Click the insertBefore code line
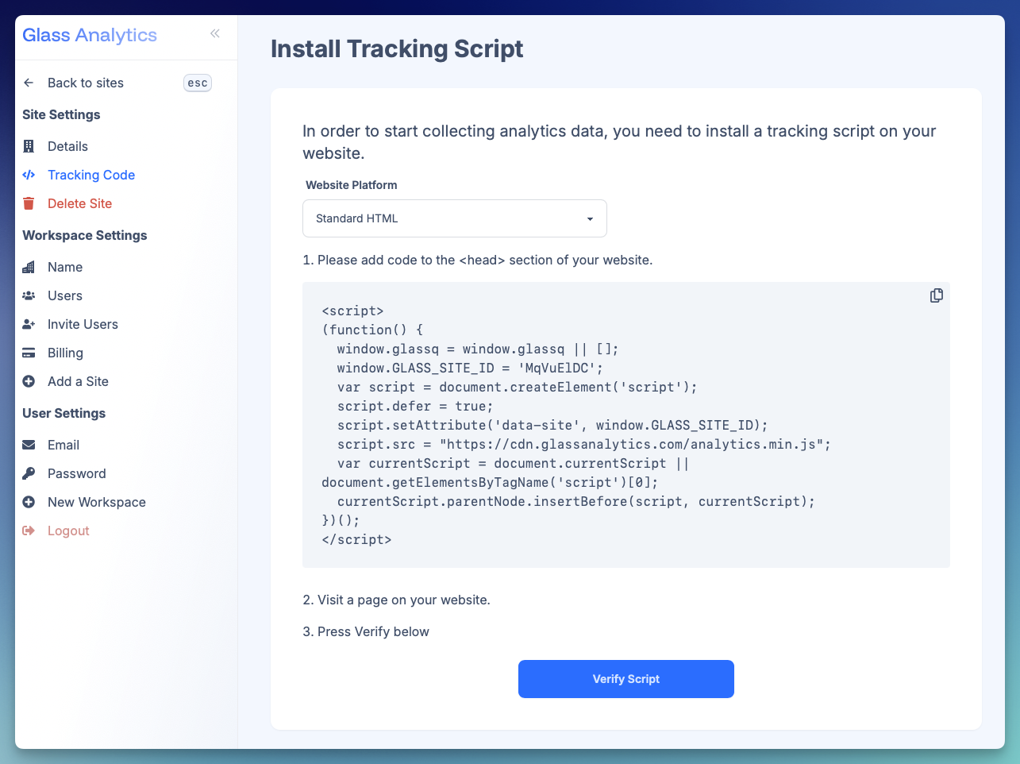This screenshot has width=1020, height=764. point(576,501)
